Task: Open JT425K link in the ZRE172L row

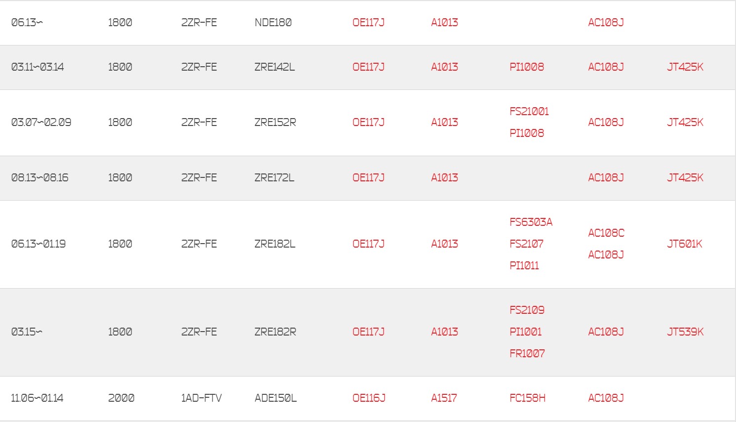Action: (x=685, y=178)
